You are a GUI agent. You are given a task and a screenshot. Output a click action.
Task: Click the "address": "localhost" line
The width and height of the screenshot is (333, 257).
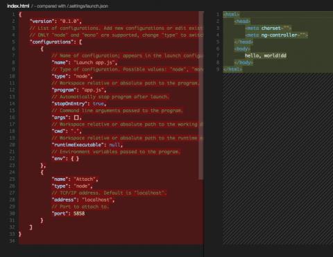pos(83,200)
